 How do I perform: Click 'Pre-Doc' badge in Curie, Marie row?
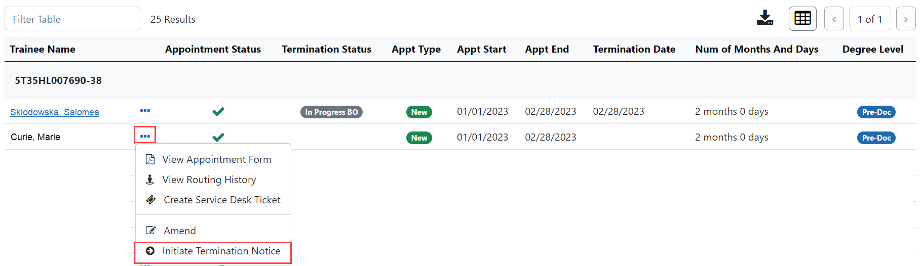click(876, 138)
